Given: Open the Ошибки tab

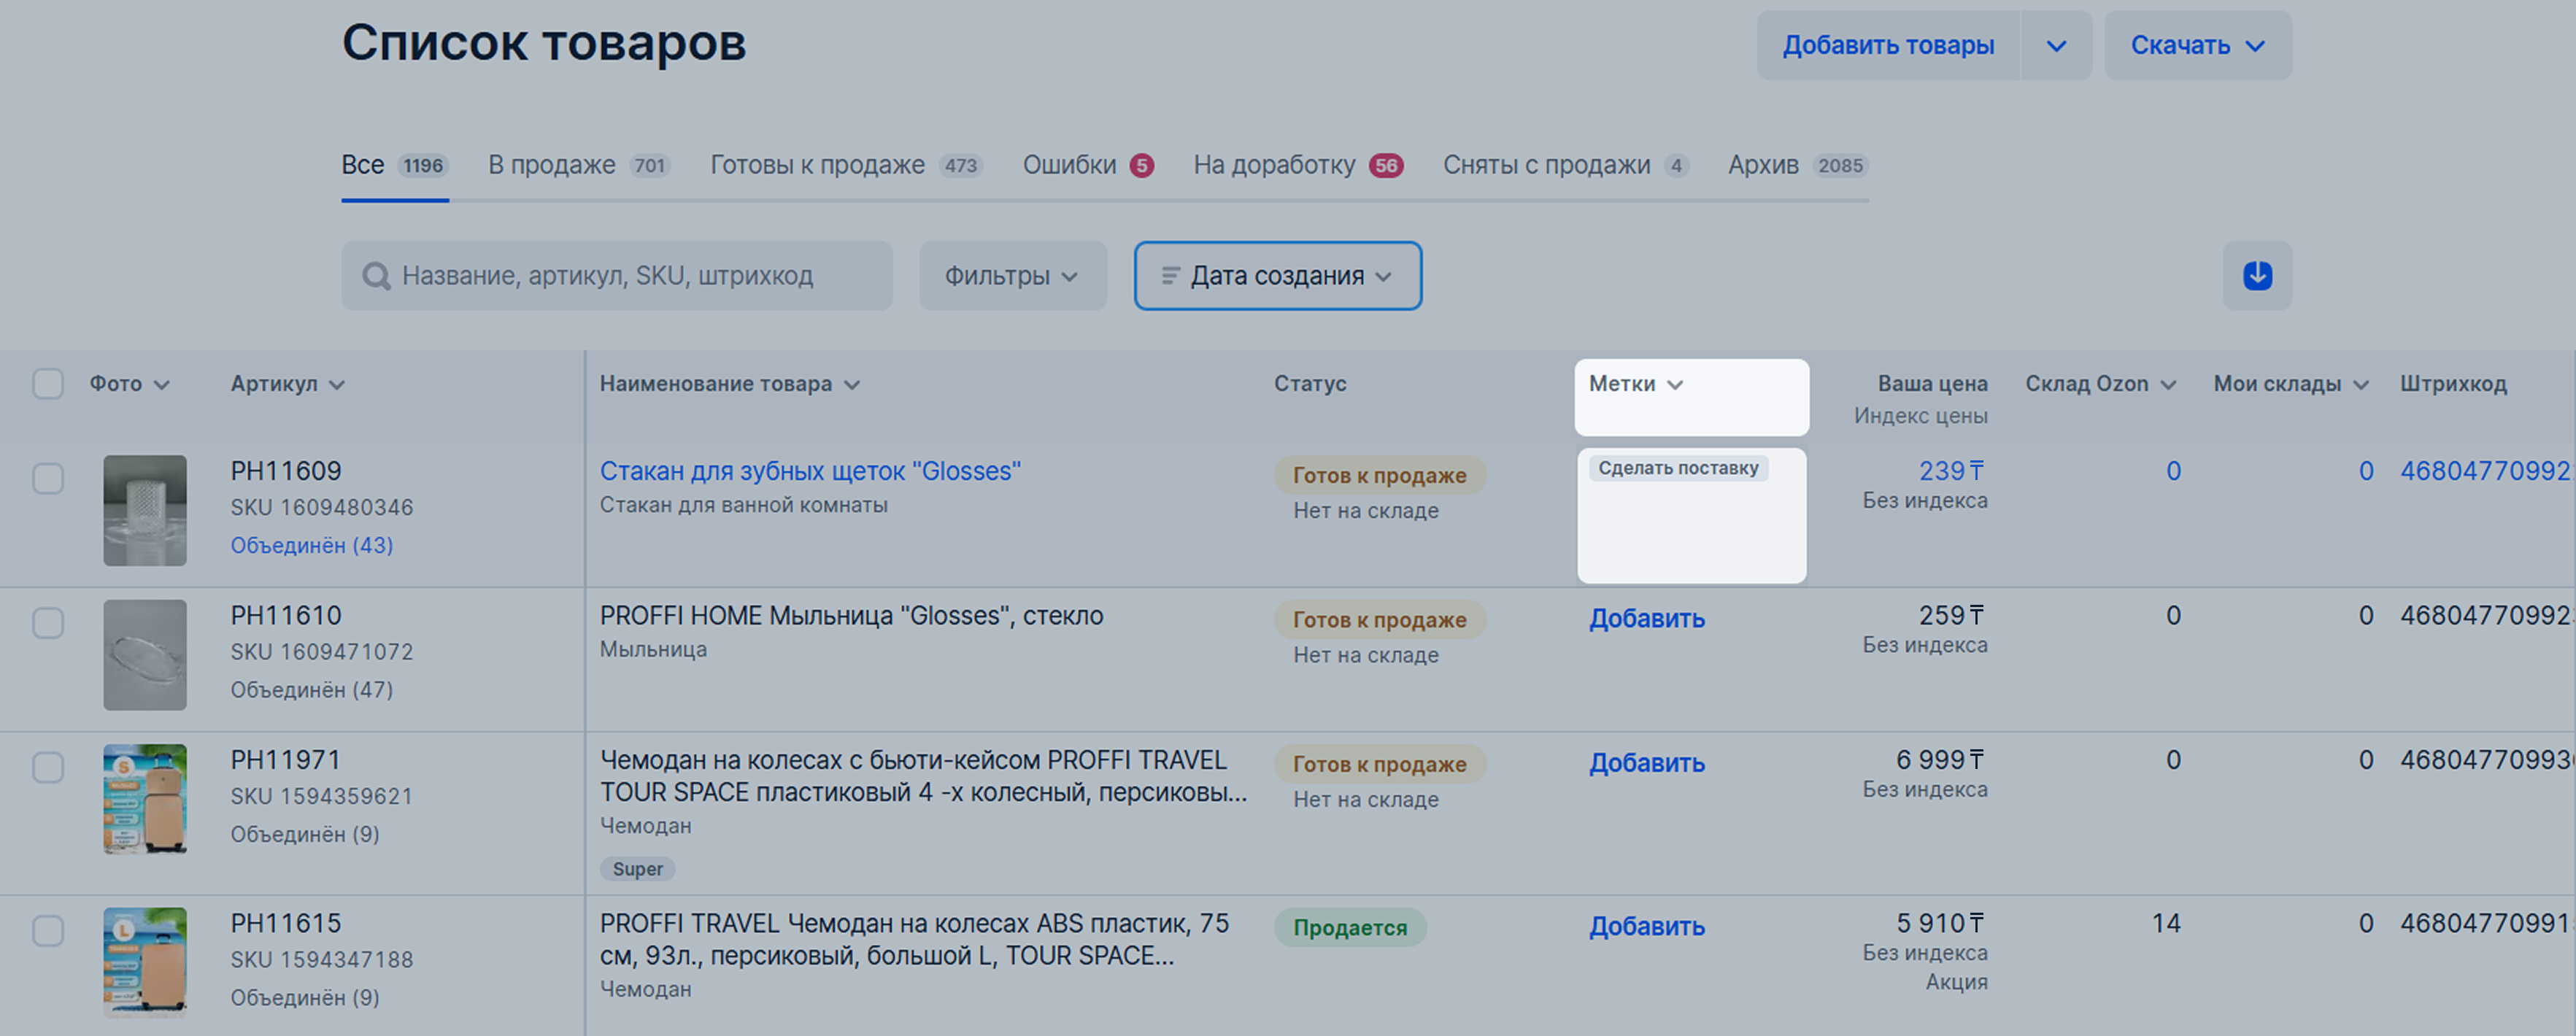Looking at the screenshot, I should point(1088,165).
